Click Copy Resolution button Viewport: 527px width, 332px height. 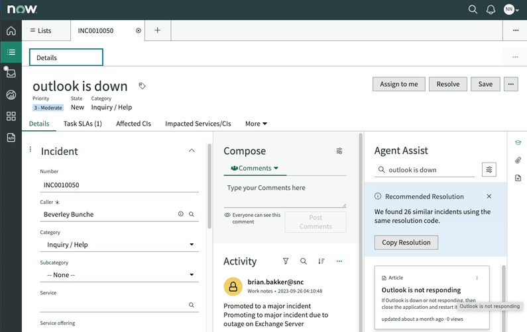coord(406,243)
